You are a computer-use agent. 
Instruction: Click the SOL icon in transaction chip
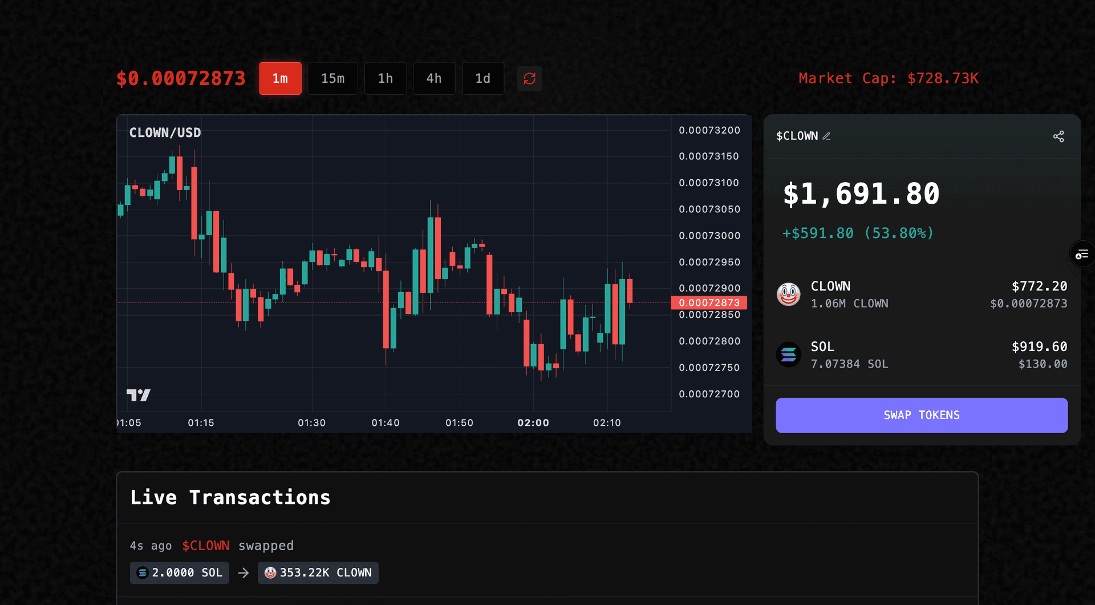click(143, 572)
